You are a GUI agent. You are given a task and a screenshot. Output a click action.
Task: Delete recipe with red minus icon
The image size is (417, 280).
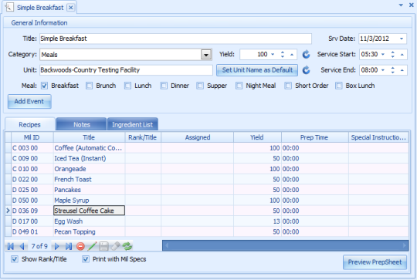coord(80,246)
